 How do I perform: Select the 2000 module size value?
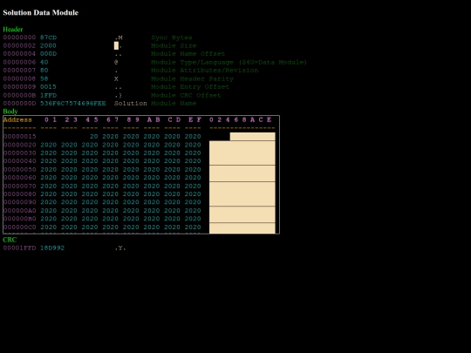(48, 45)
